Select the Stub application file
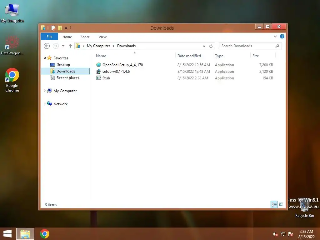320x240 pixels. point(106,78)
